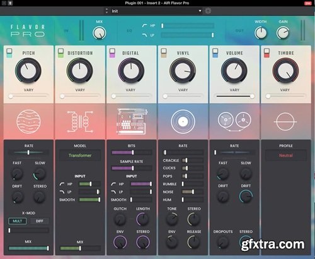Click the main Volume amount knob
315x259 pixels.
point(234,71)
